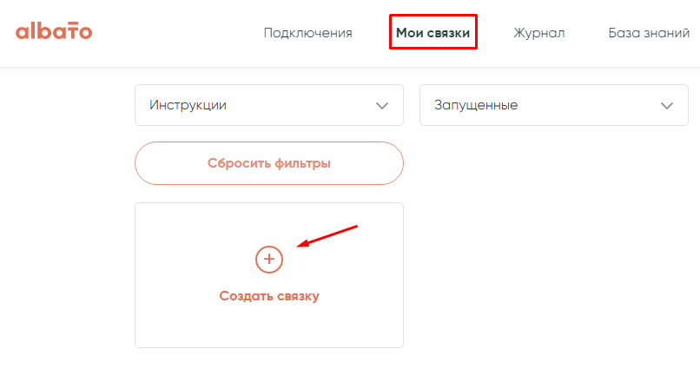This screenshot has width=700, height=382.
Task: Go to the Подключения tab
Action: pyautogui.click(x=307, y=33)
